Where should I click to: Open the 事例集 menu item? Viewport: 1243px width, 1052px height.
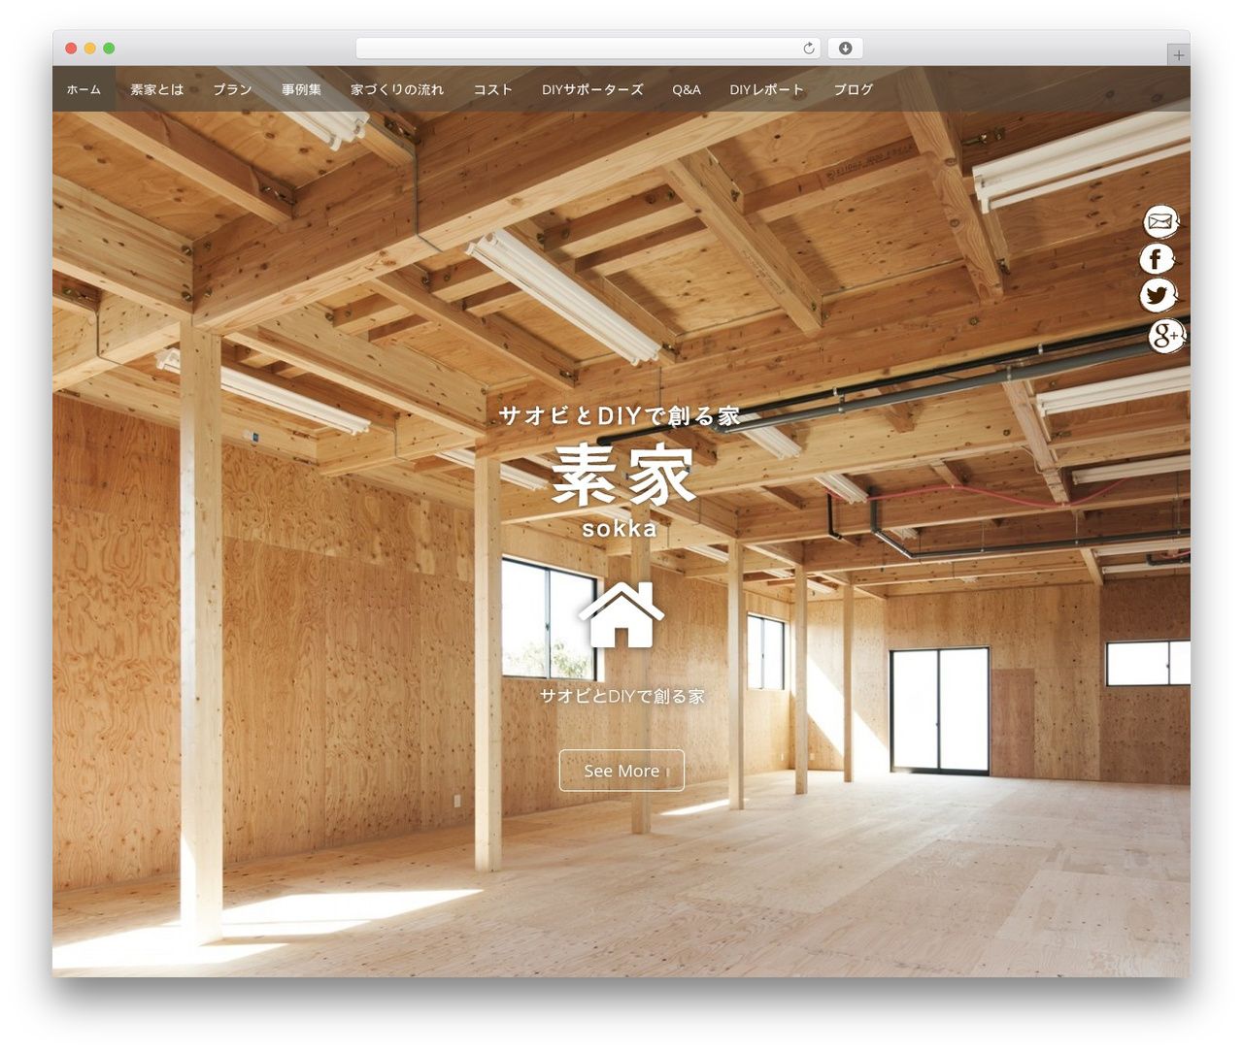301,89
